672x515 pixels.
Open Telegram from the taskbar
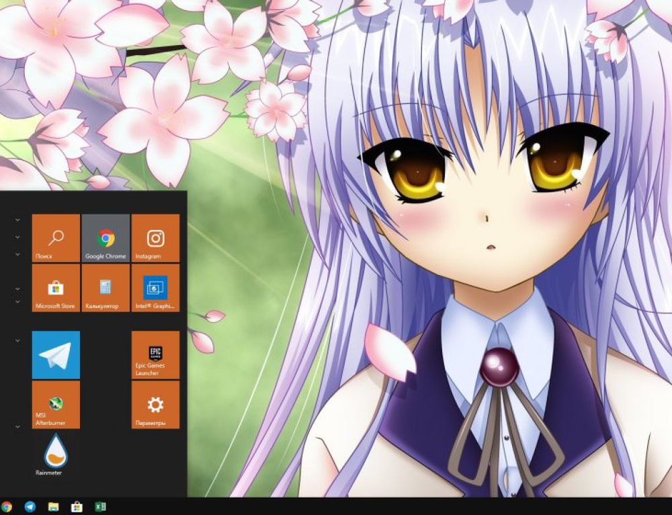[x=28, y=508]
